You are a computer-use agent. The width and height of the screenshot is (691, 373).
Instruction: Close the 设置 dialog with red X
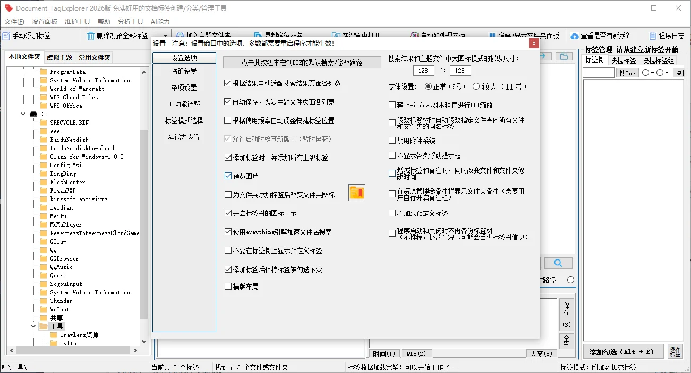[x=534, y=43]
